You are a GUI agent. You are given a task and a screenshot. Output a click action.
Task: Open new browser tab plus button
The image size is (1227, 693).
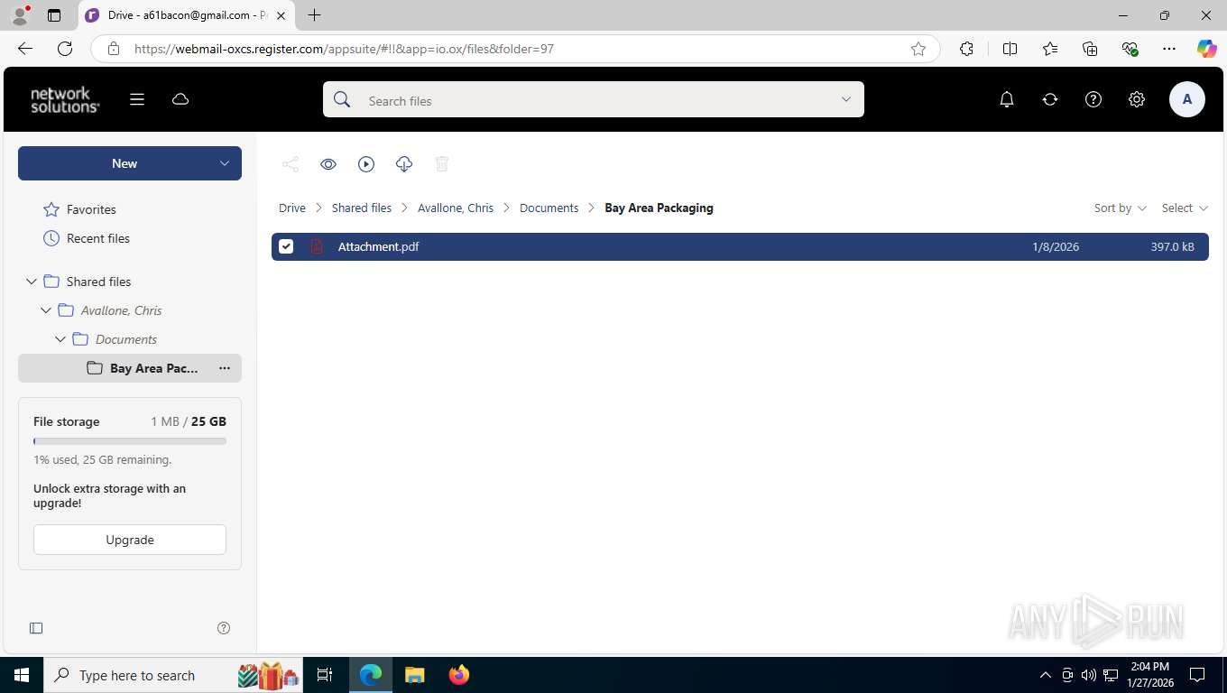click(314, 15)
